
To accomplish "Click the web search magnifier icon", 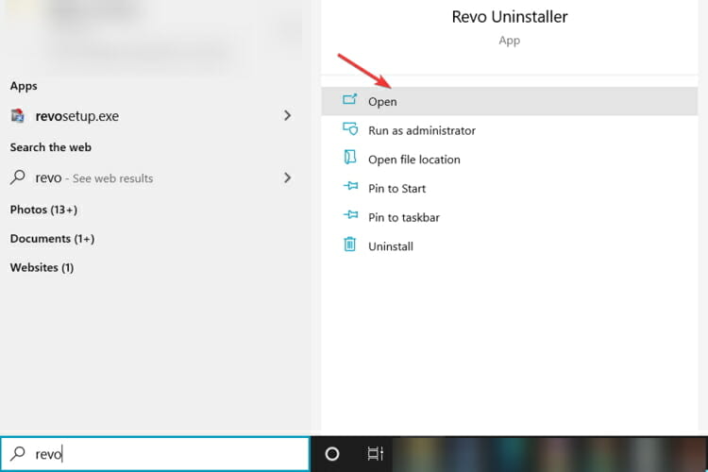I will click(x=18, y=177).
